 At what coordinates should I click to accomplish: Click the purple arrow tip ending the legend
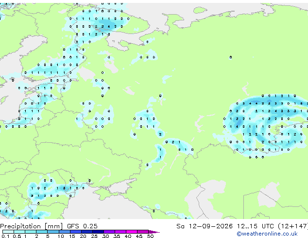pos(154,232)
